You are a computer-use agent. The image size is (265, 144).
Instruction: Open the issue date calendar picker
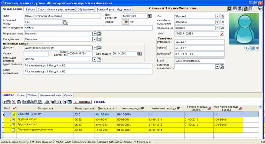point(140,53)
